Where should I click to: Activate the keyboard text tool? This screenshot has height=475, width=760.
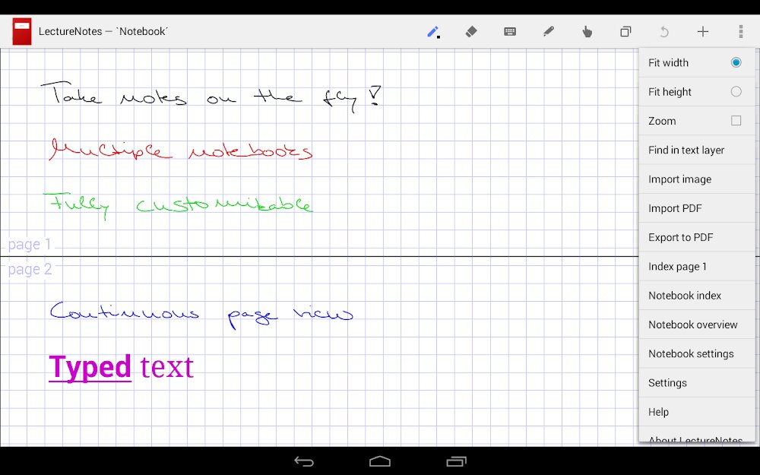click(x=510, y=32)
